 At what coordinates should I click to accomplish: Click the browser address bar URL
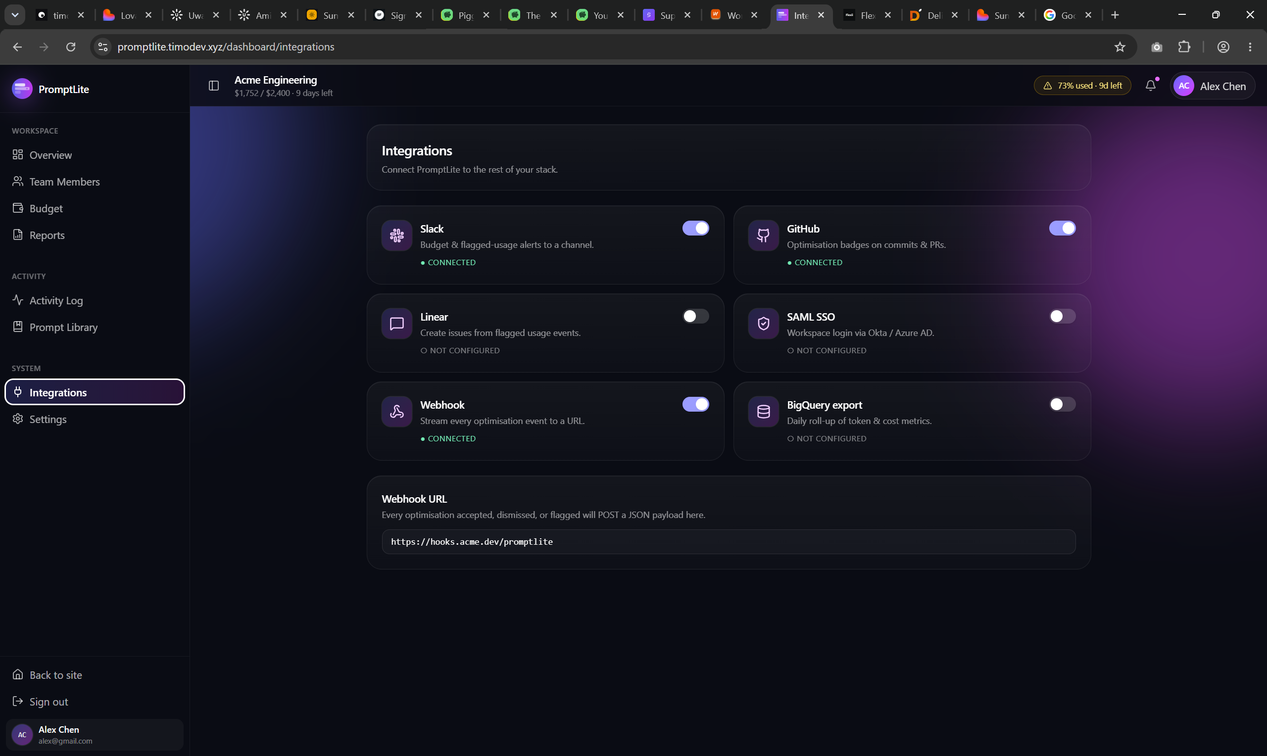click(226, 47)
